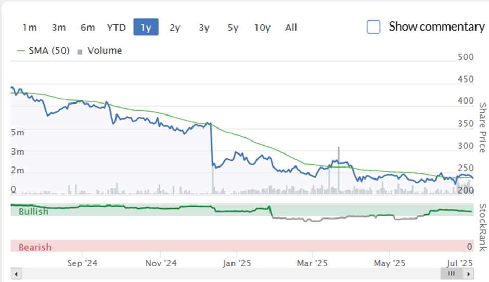
Task: Click the tallest volume spike bar
Action: click(x=339, y=170)
